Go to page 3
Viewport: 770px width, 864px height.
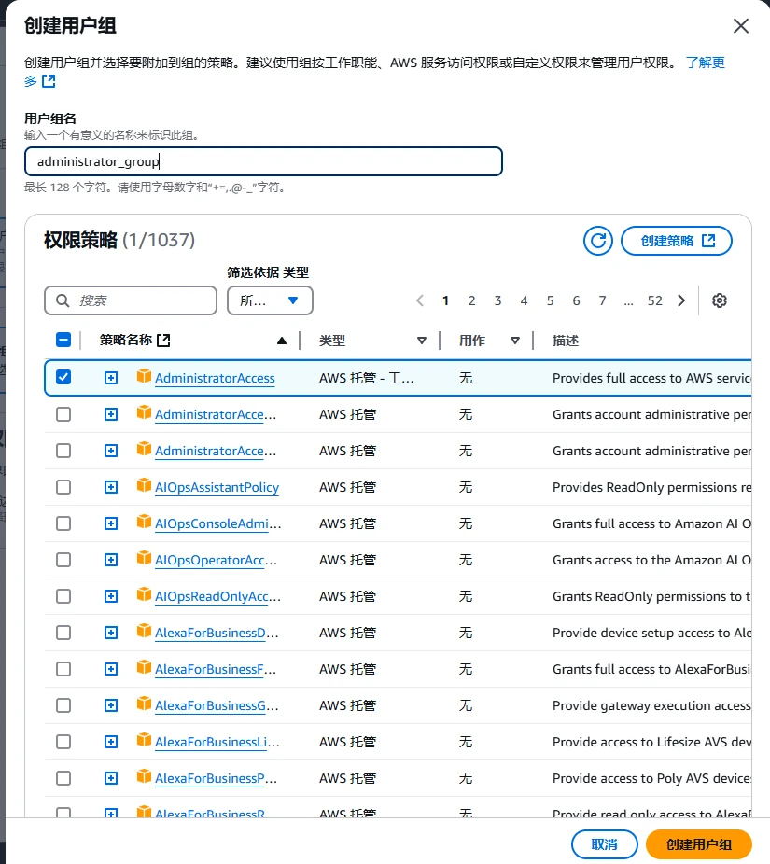[x=497, y=300]
